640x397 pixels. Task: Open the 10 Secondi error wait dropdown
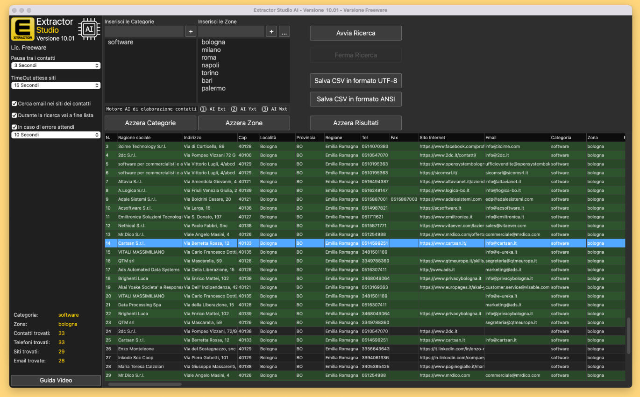(x=56, y=135)
